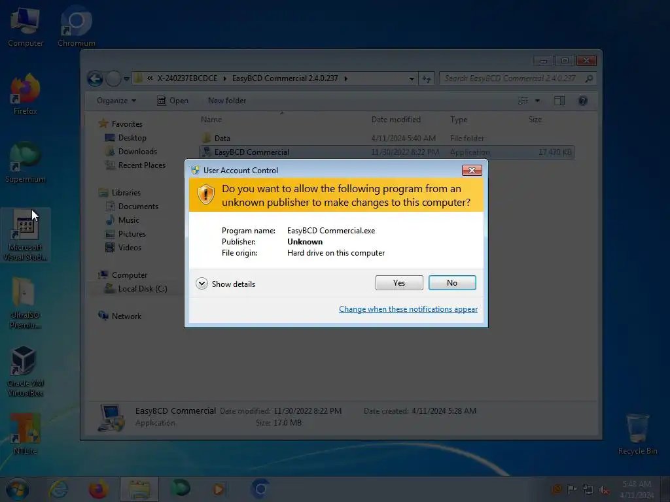Select Network in navigation pane
The width and height of the screenshot is (670, 502).
click(126, 316)
